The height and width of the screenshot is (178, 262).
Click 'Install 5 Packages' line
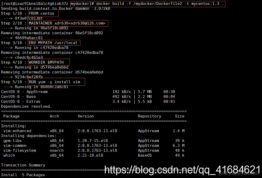coord(23,175)
